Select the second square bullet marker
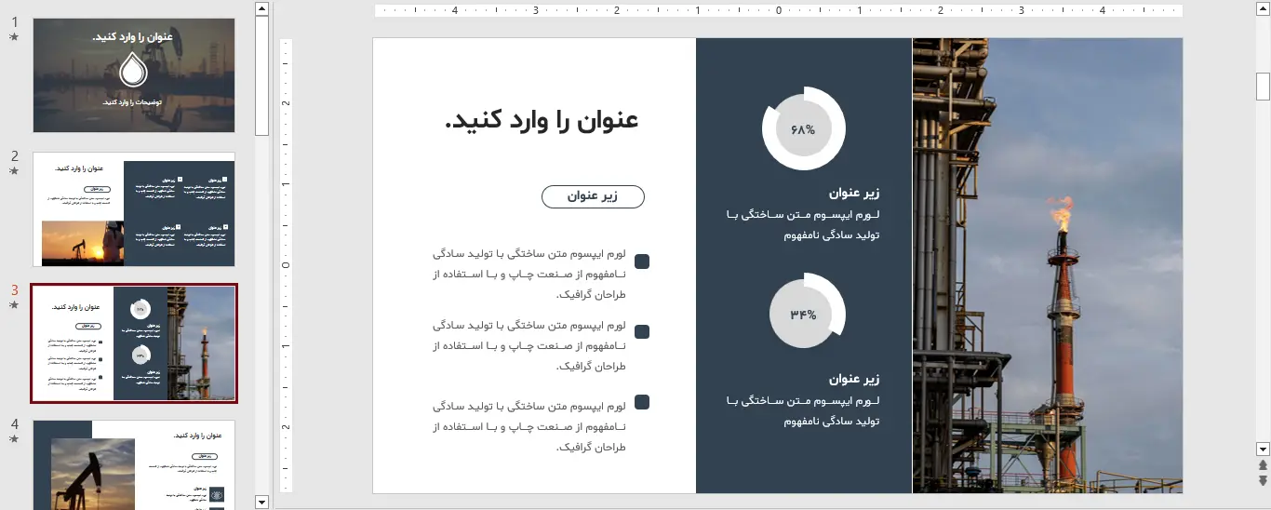 coord(641,332)
